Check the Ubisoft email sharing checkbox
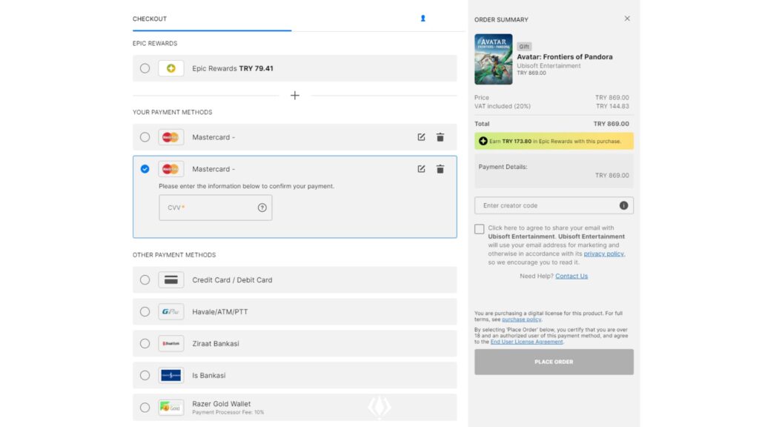This screenshot has width=759, height=427. (480, 229)
